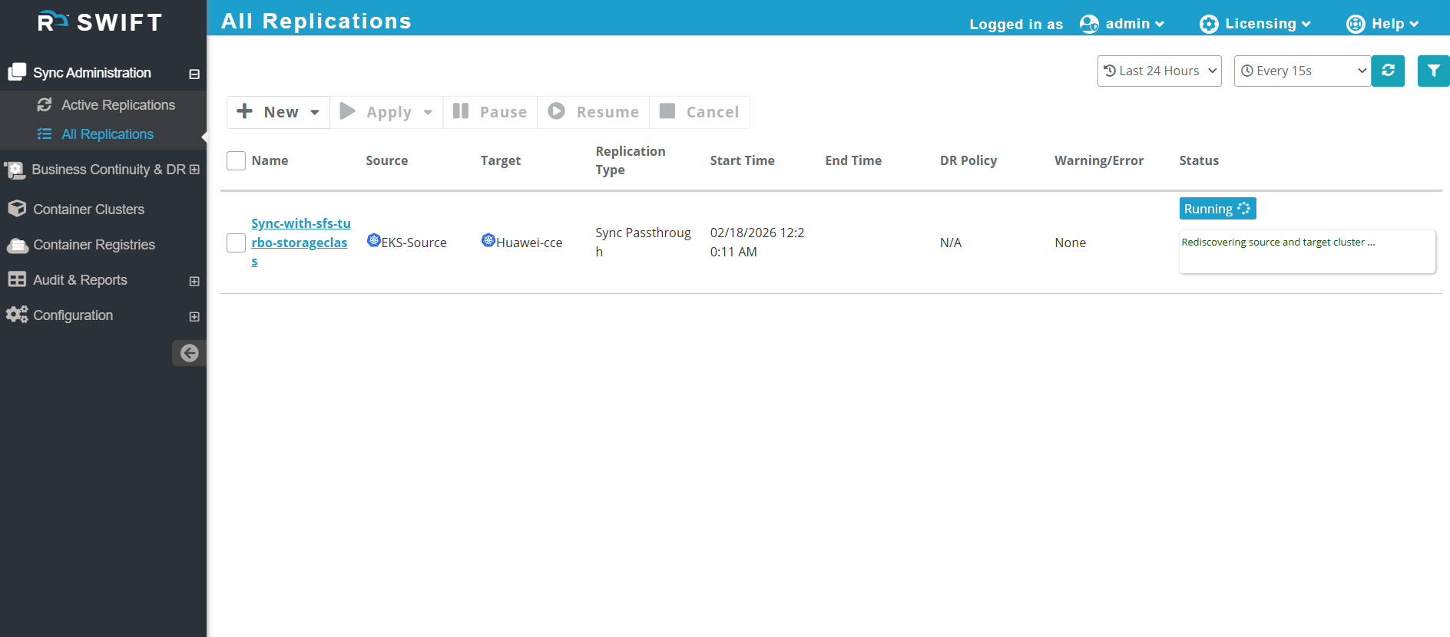The image size is (1450, 637).
Task: Click the EKS-Source cluster icon
Action: [x=374, y=240]
